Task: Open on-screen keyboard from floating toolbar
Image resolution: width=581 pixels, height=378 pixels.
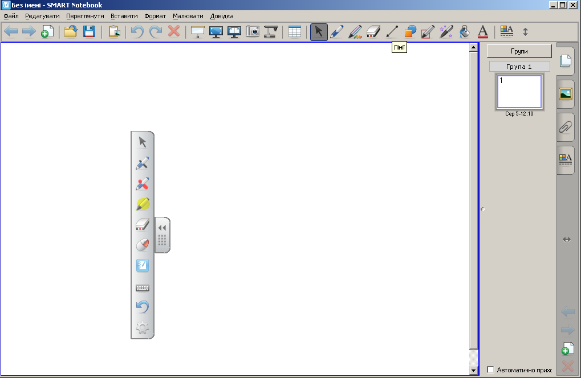Action: [x=143, y=287]
